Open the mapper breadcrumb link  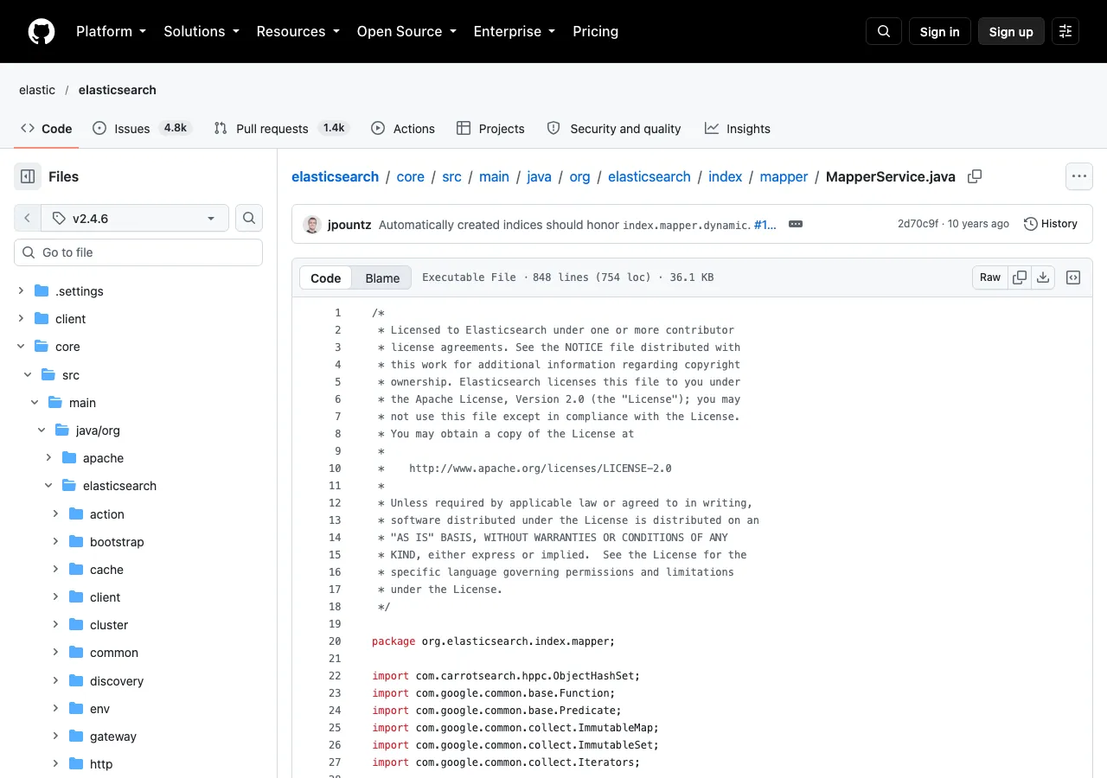pos(784,176)
